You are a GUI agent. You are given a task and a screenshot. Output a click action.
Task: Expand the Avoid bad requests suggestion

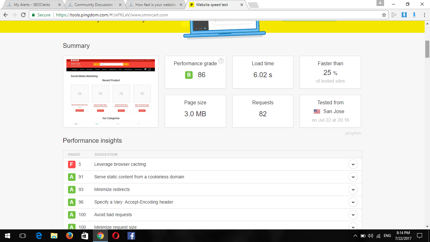click(x=353, y=215)
